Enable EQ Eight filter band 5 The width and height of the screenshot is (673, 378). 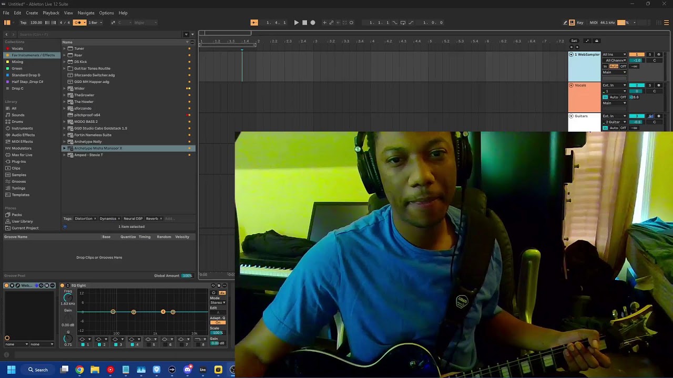(x=148, y=344)
